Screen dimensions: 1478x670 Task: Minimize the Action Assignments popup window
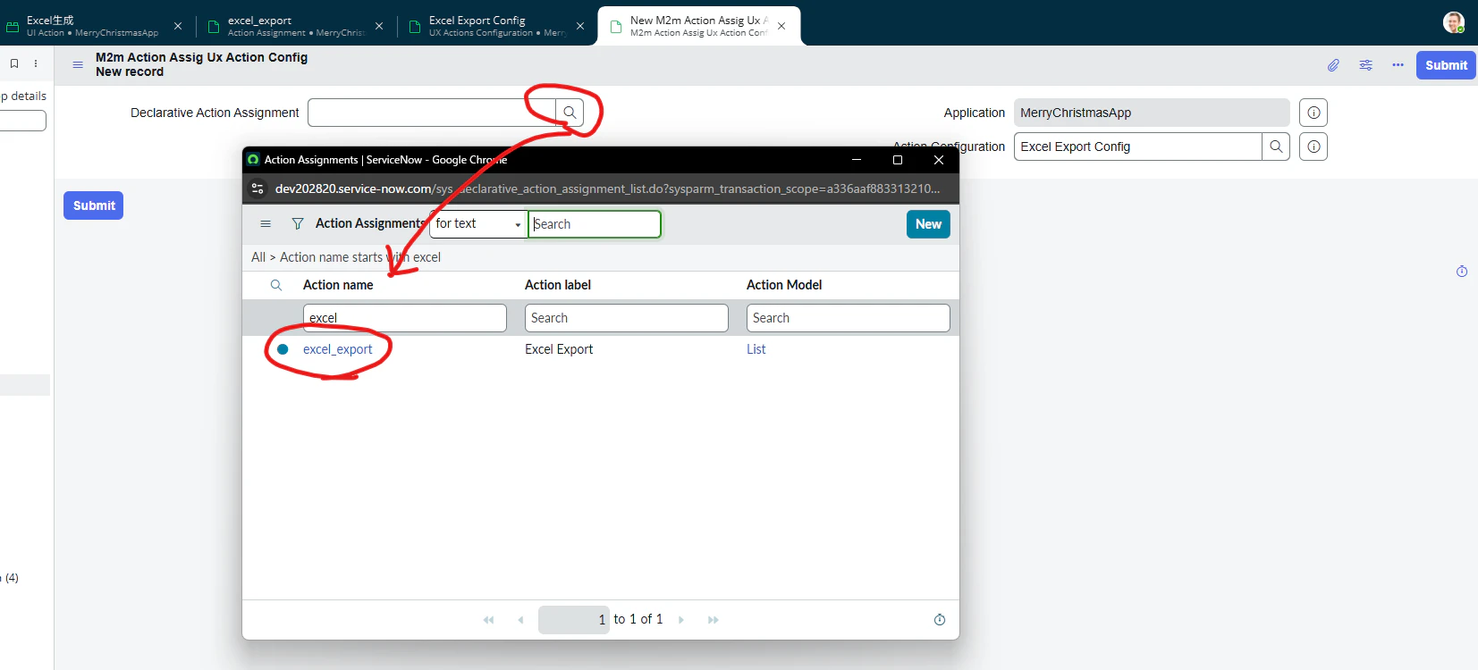coord(857,160)
